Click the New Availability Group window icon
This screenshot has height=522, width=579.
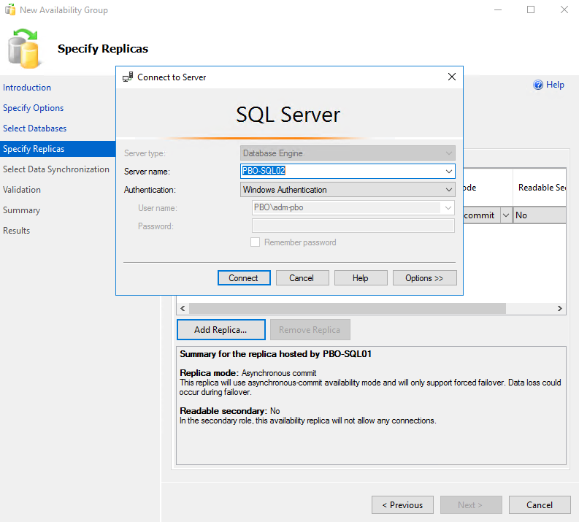(x=10, y=9)
